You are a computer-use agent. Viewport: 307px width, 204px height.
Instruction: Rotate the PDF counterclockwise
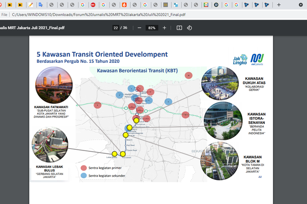tap(190, 28)
